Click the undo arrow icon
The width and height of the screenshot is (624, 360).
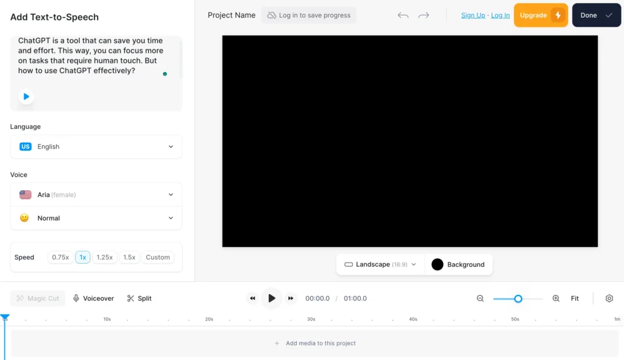403,15
